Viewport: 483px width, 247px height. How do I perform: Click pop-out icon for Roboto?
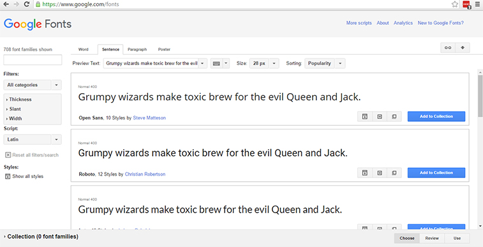[x=394, y=173]
